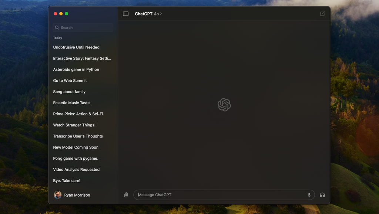Open the Ryan Morrison account menu
The height and width of the screenshot is (214, 379).
click(72, 195)
